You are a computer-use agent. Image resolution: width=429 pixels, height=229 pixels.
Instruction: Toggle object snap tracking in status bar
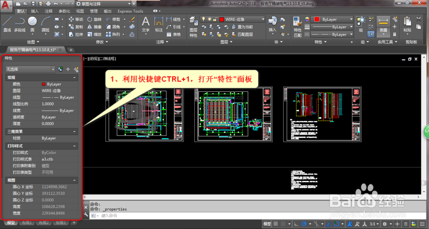point(329,223)
